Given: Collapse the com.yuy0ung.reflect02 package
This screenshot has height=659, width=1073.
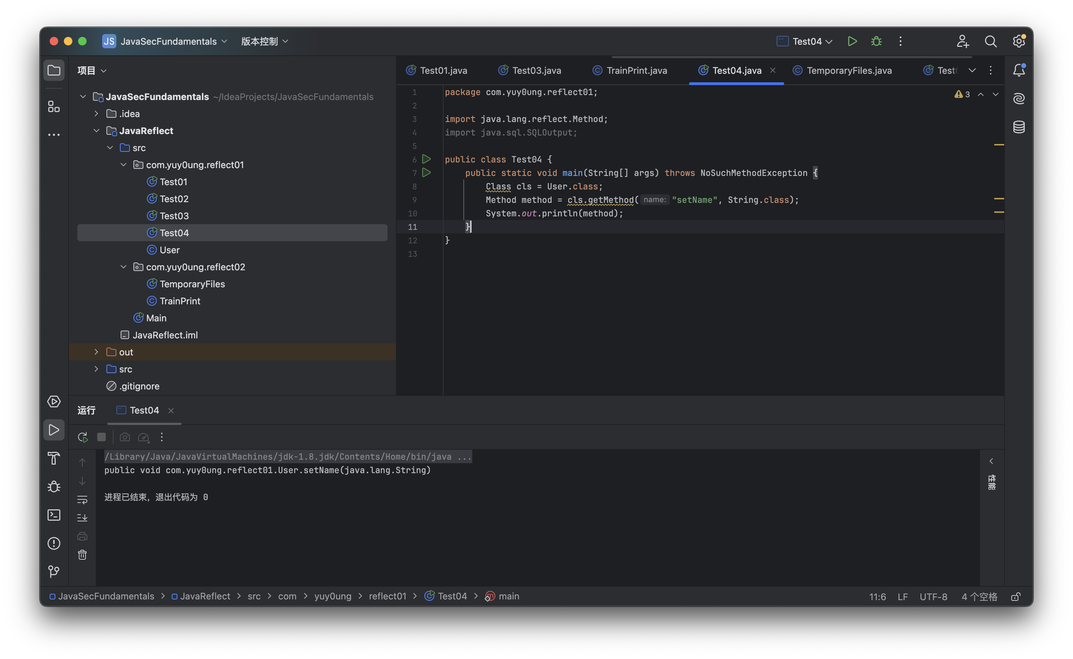Looking at the screenshot, I should point(123,267).
